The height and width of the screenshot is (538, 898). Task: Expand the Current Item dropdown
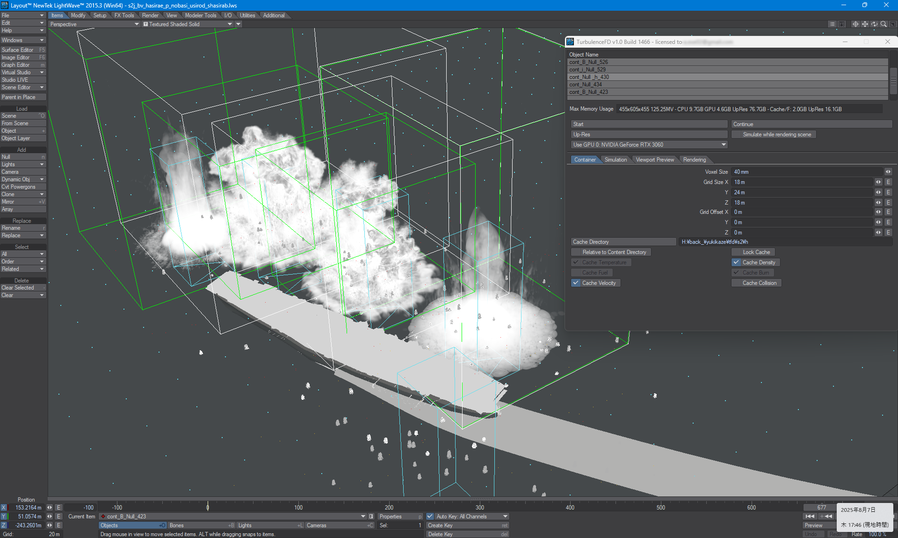(x=363, y=517)
